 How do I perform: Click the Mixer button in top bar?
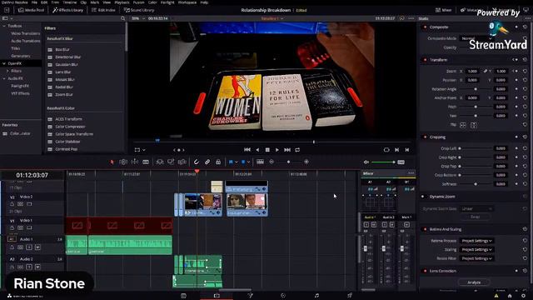pos(444,10)
